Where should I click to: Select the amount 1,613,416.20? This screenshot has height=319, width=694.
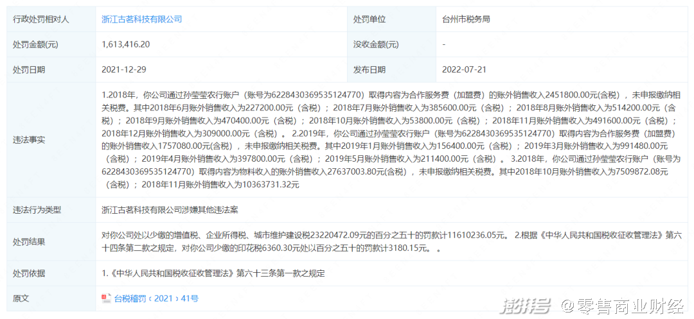[126, 45]
